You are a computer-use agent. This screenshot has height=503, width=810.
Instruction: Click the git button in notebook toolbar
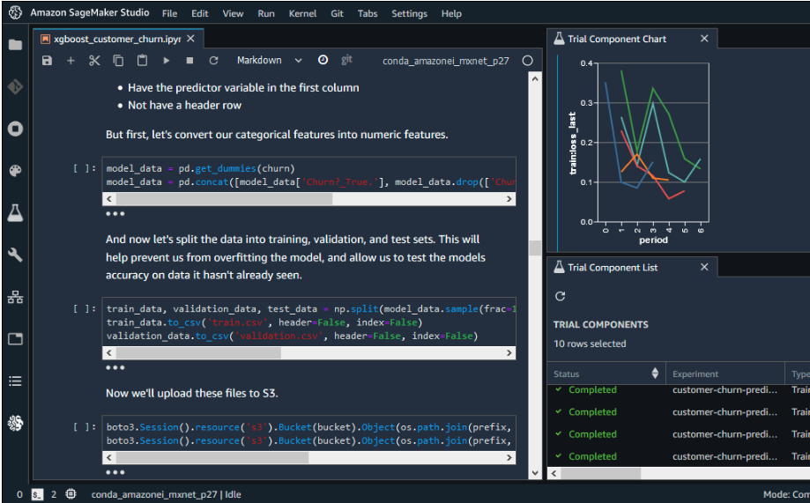pos(346,60)
